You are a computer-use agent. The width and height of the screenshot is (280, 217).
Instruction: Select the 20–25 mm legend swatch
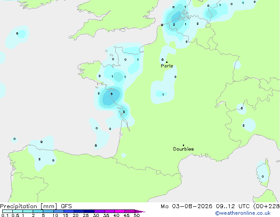click(79, 211)
